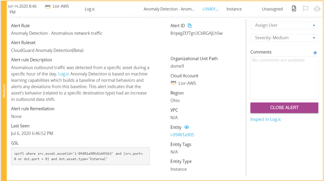Screen dimensions: 324x181
Task: Click the AWS logo under Cloud Account
Action: (x=173, y=83)
